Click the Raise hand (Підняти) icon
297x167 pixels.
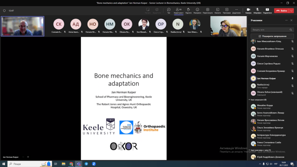point(188,11)
